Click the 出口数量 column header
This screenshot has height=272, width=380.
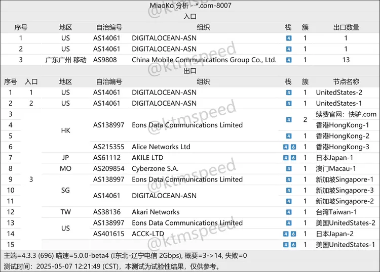point(346,27)
